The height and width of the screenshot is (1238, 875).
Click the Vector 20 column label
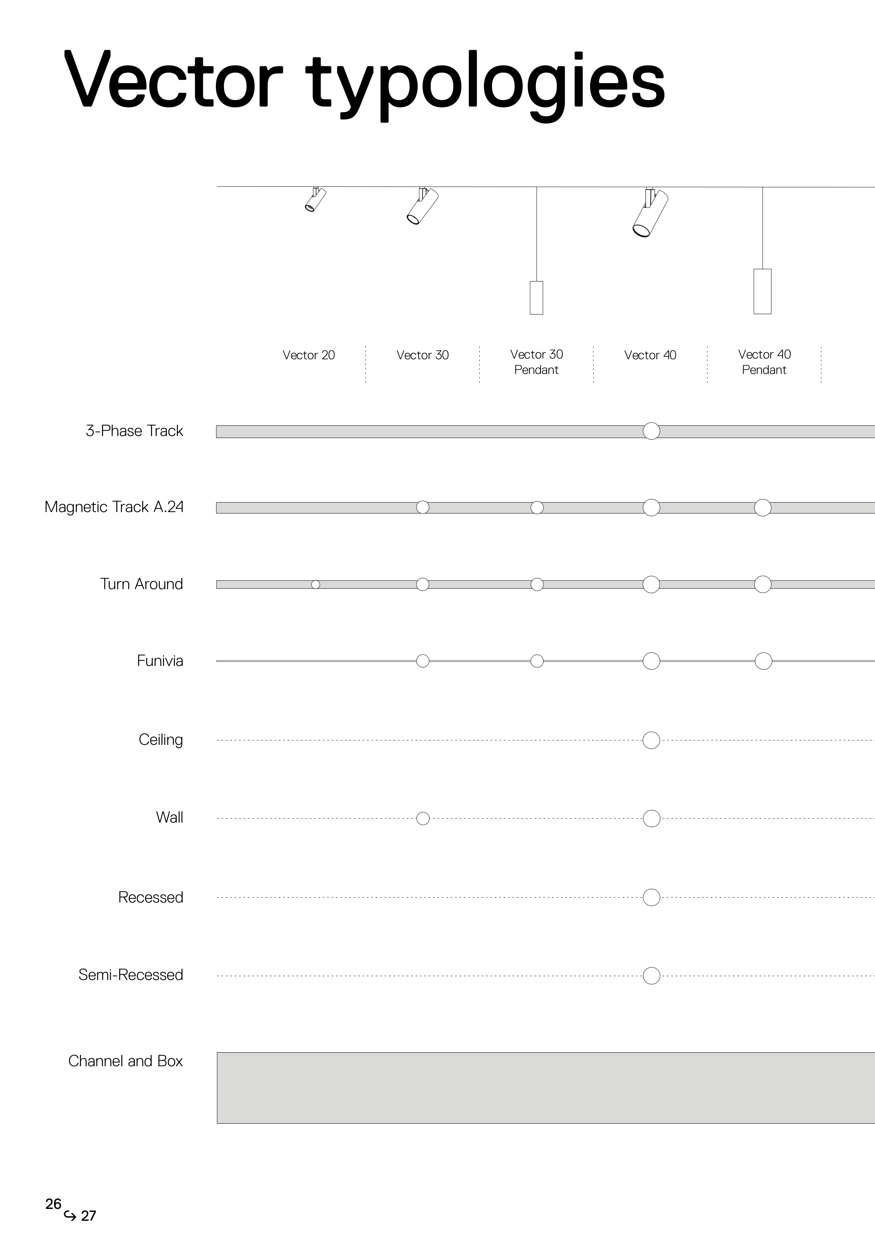309,355
